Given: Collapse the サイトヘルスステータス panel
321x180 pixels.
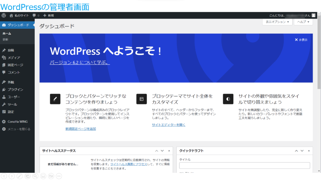Looking at the screenshot, I should click(169, 151).
